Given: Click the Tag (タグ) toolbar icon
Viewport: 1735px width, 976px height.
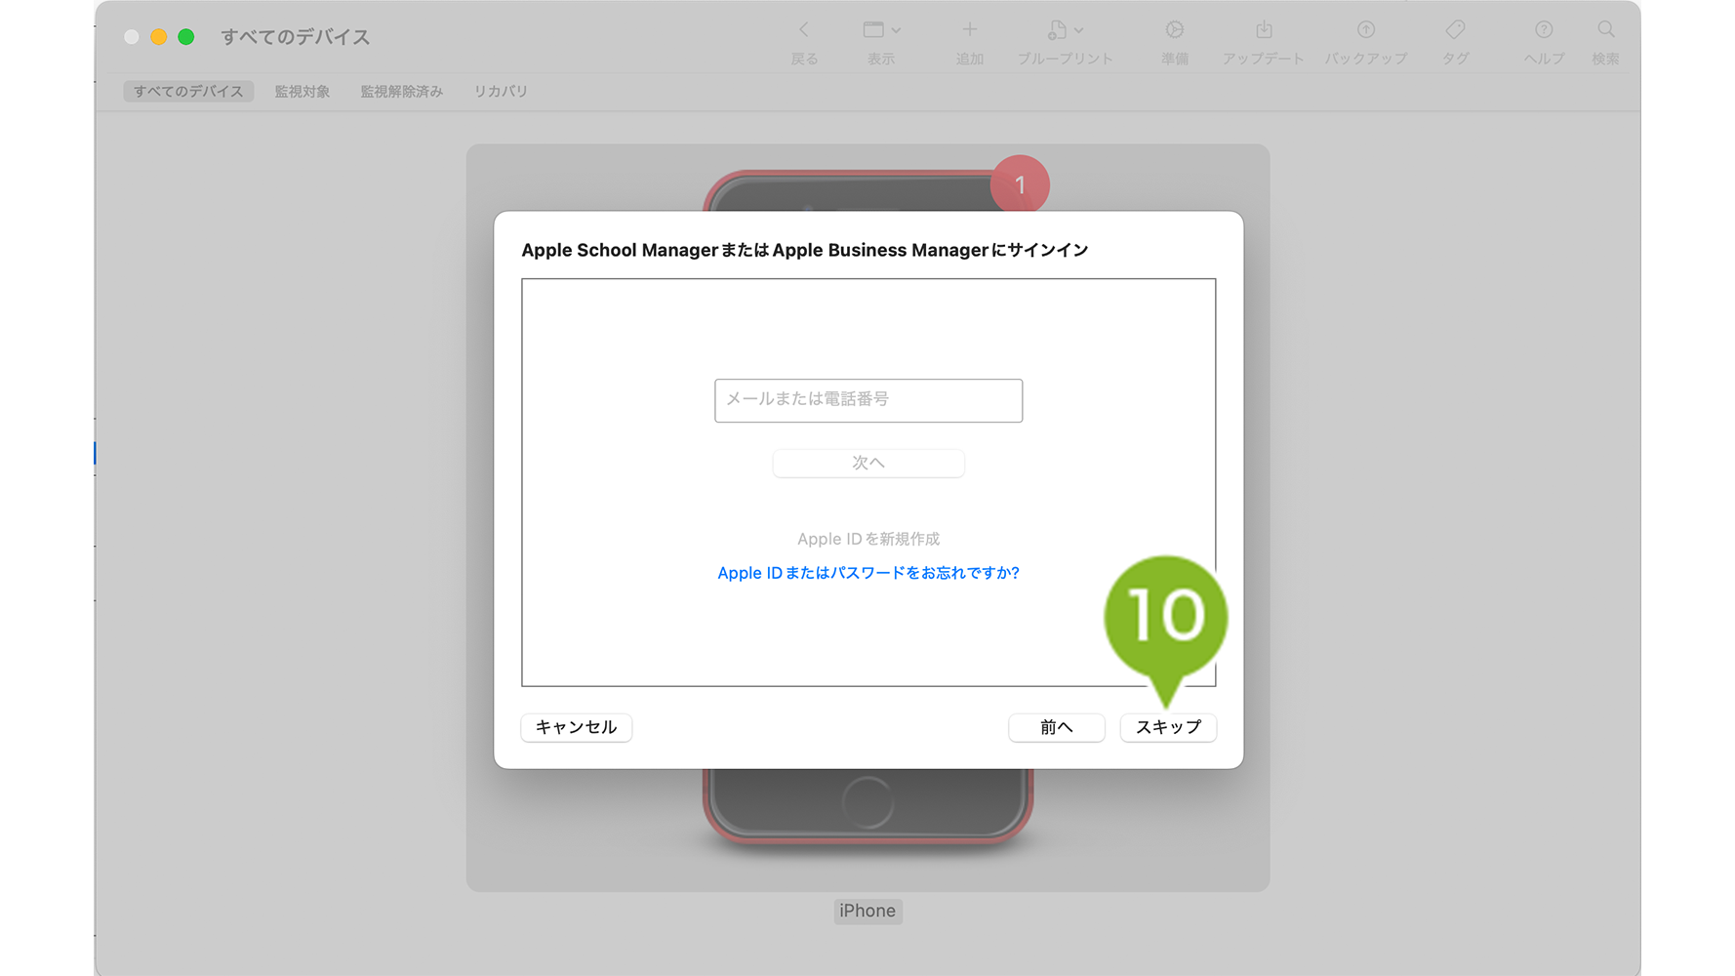Looking at the screenshot, I should 1455,30.
